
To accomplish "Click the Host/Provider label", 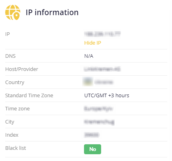I will tap(21, 69).
